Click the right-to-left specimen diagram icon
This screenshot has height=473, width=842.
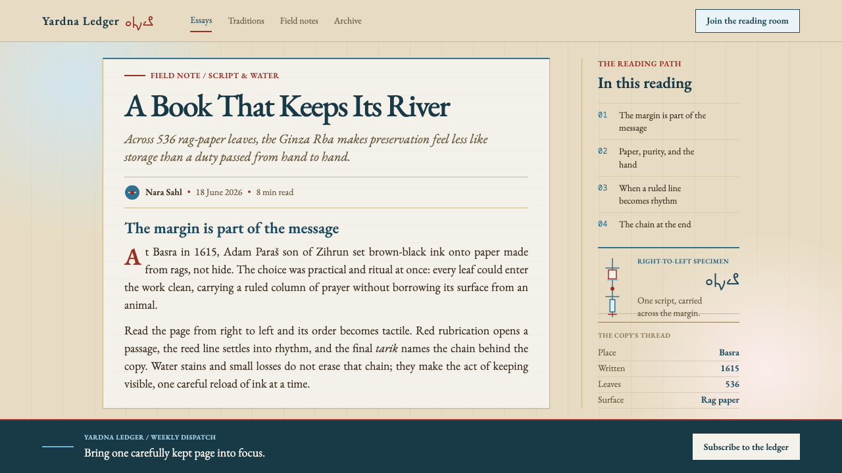point(612,287)
